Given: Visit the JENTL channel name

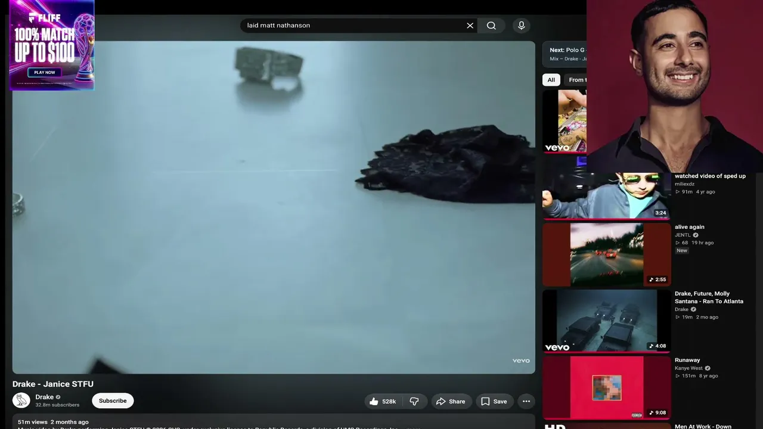Looking at the screenshot, I should tap(683, 235).
